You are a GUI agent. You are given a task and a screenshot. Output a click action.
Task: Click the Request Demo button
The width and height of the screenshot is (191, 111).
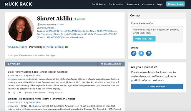tap(175, 4)
